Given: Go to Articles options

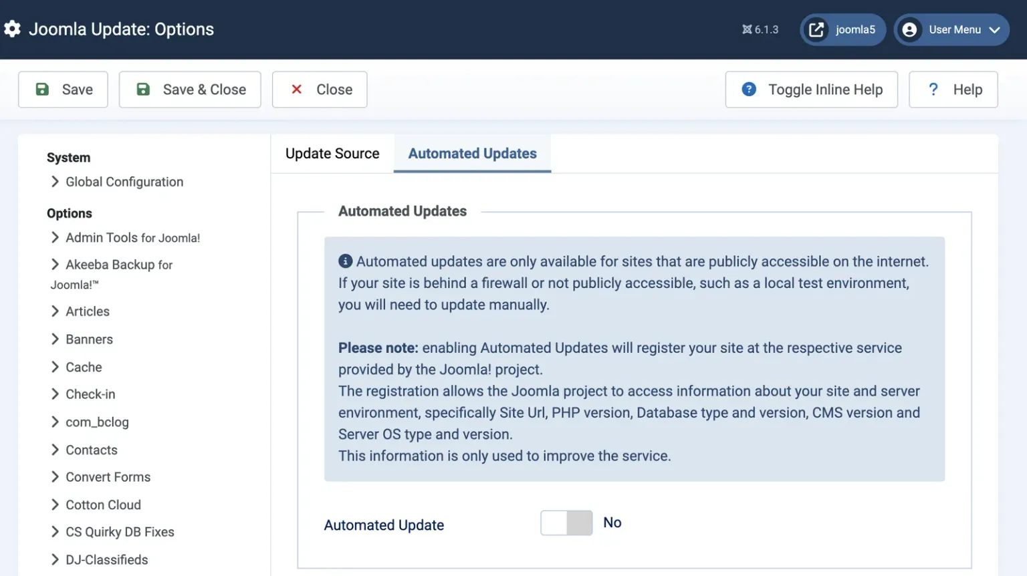Looking at the screenshot, I should 88,311.
